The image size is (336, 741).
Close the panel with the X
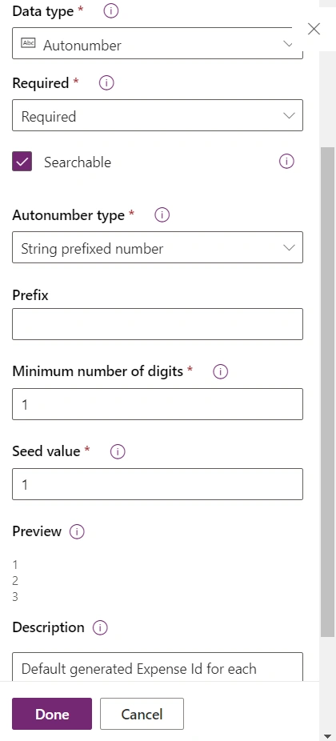314,29
